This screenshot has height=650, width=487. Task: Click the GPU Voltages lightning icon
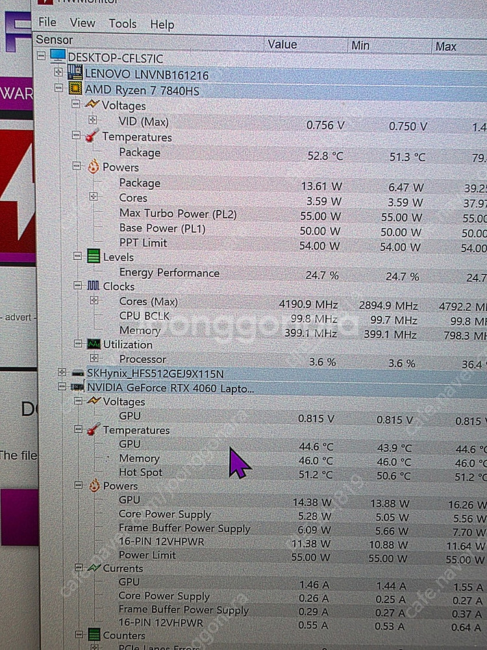point(94,400)
